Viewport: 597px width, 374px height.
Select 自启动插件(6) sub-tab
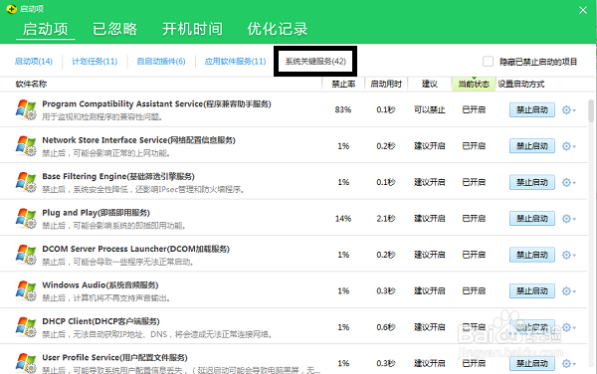[x=161, y=62]
